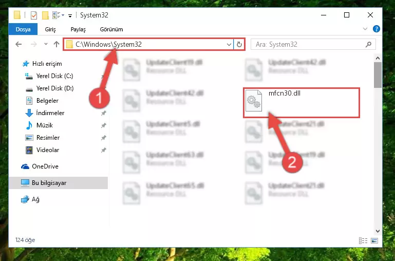395x261 pixels.
Task: Open İndirmeler folder in sidebar
Action: pyautogui.click(x=50, y=113)
